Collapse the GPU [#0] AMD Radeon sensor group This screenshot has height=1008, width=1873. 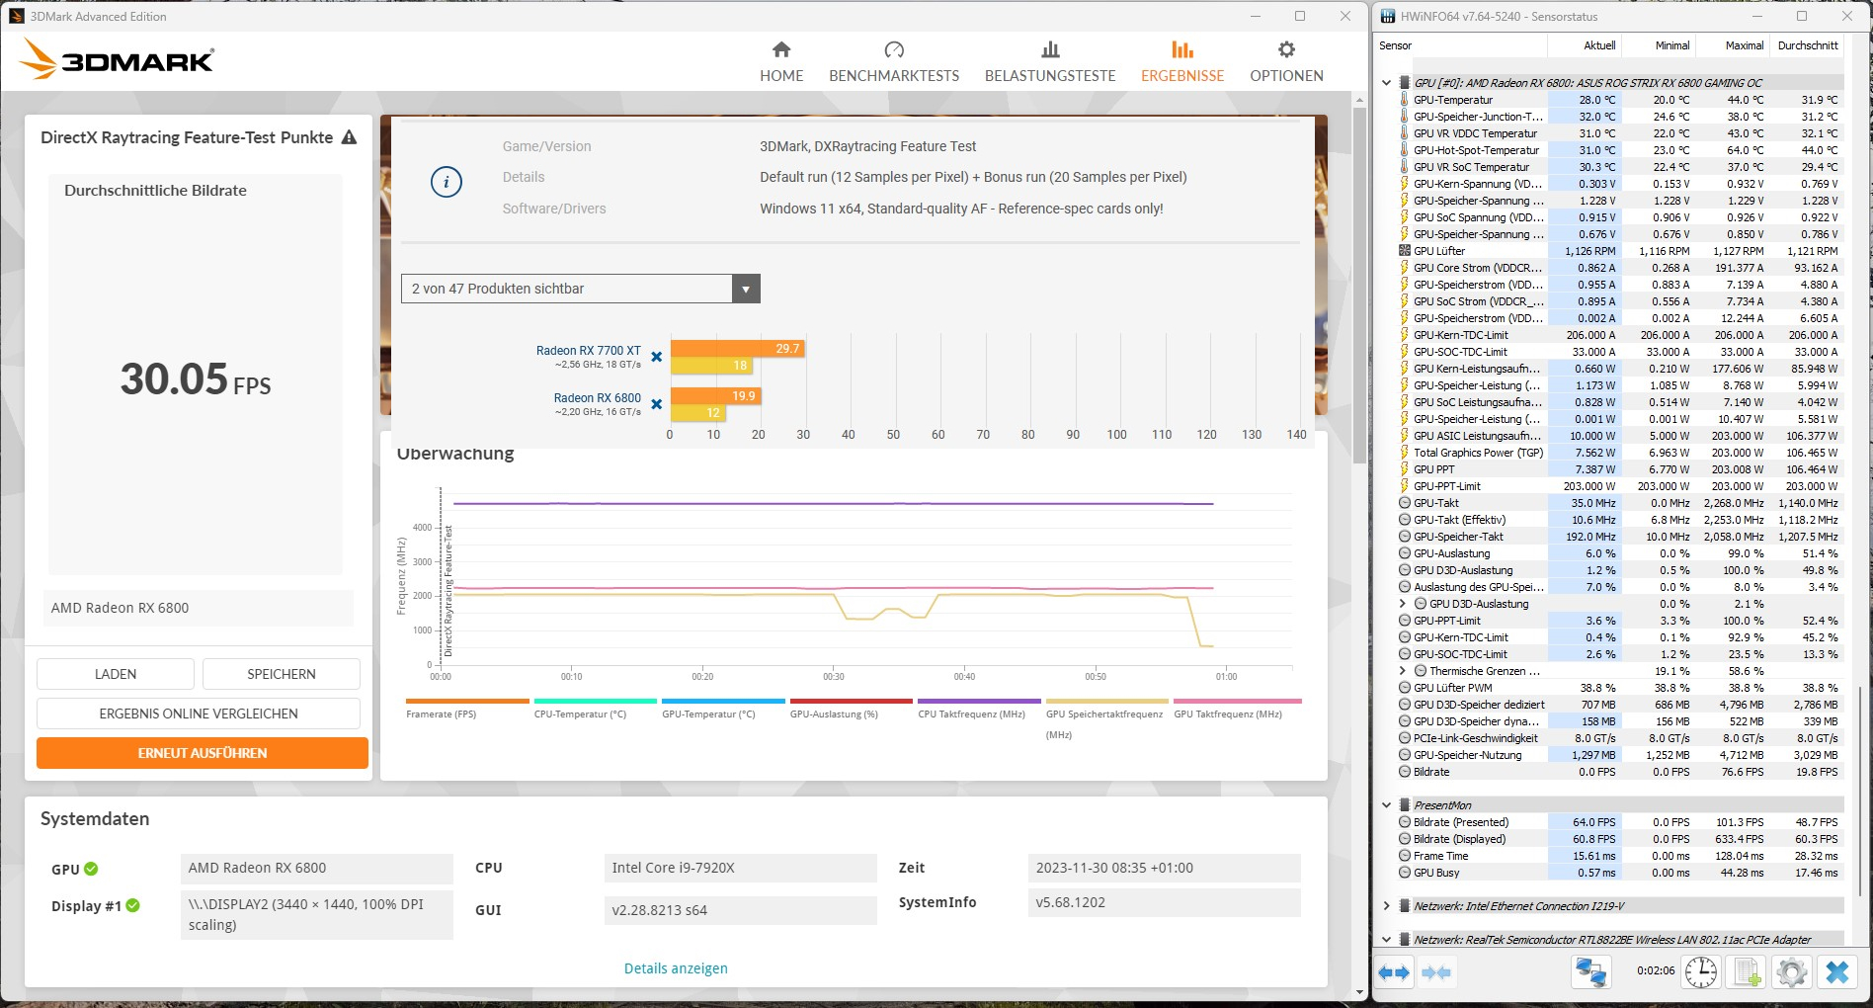[1386, 83]
